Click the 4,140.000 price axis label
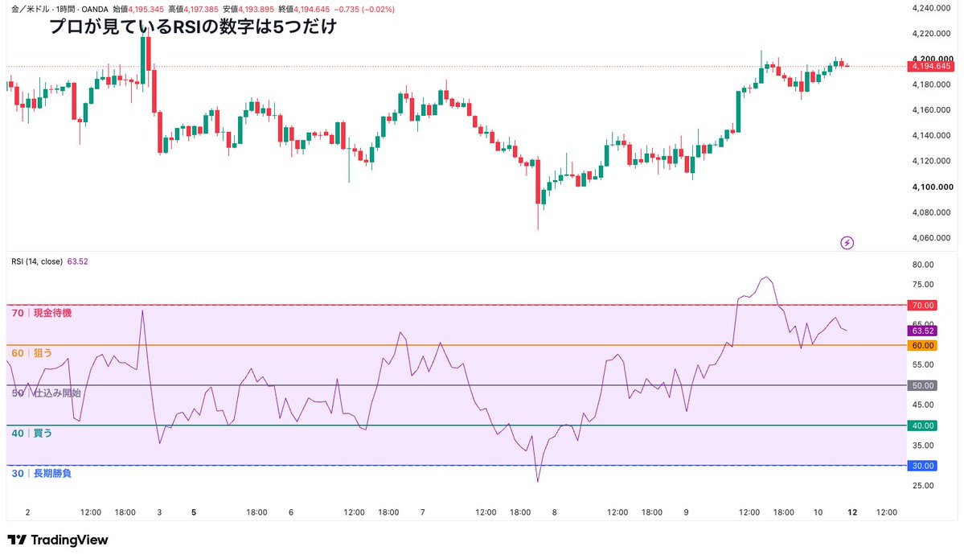This screenshot has height=559, width=964. point(931,135)
